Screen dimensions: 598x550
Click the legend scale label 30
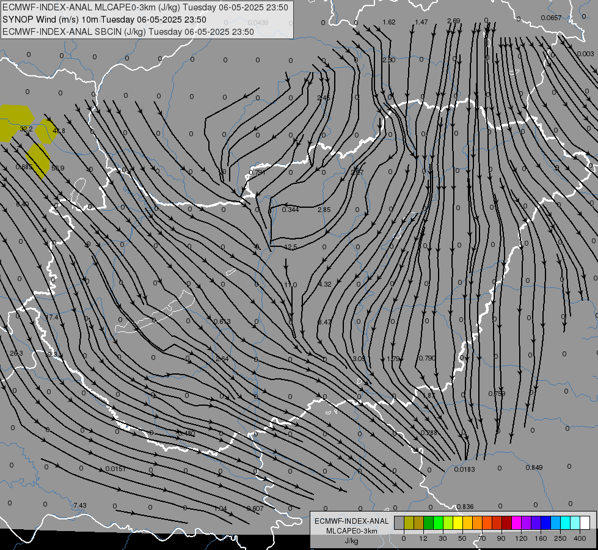point(442,538)
